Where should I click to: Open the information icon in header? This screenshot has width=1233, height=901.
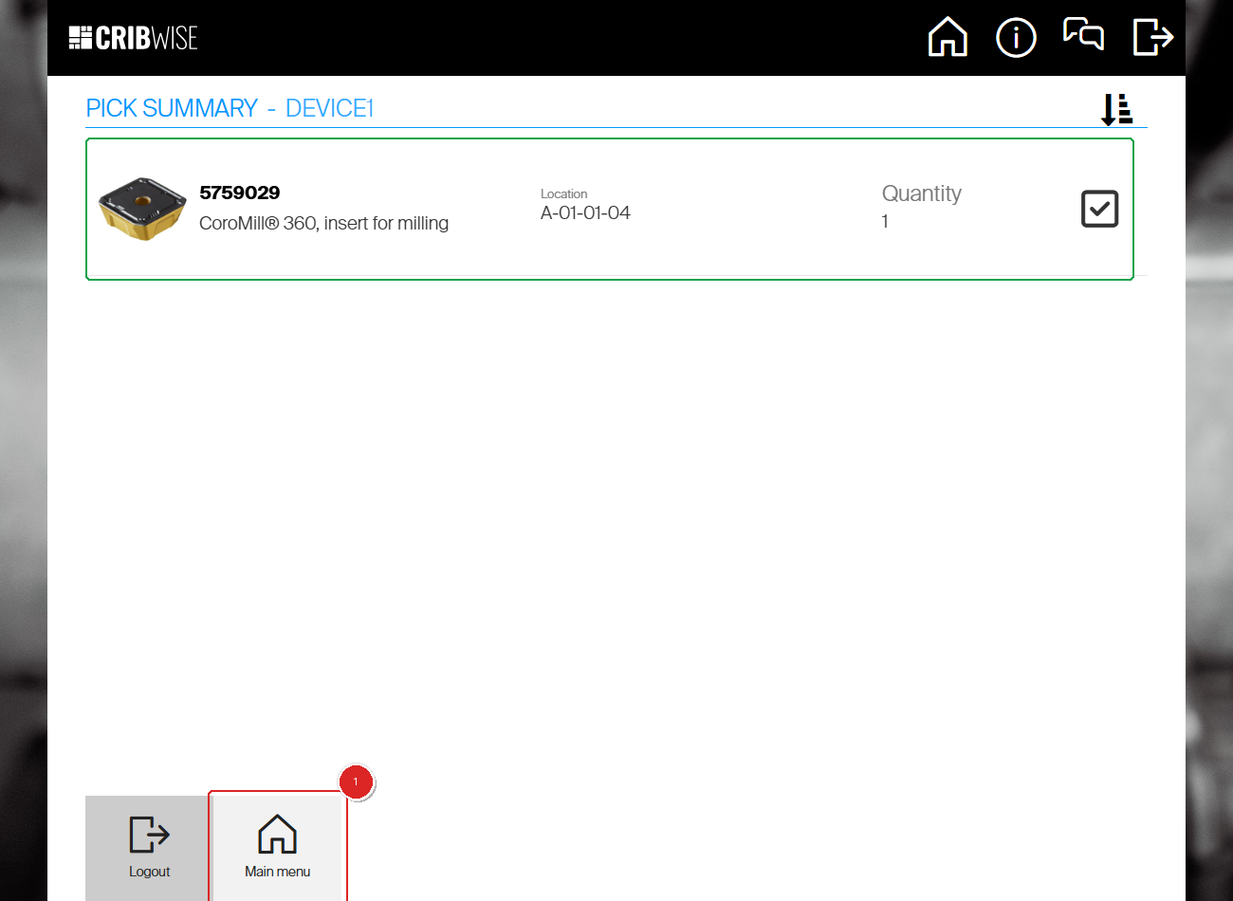click(x=1016, y=38)
